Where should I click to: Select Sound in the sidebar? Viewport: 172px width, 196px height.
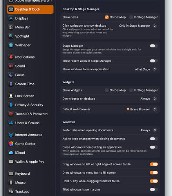30,66
